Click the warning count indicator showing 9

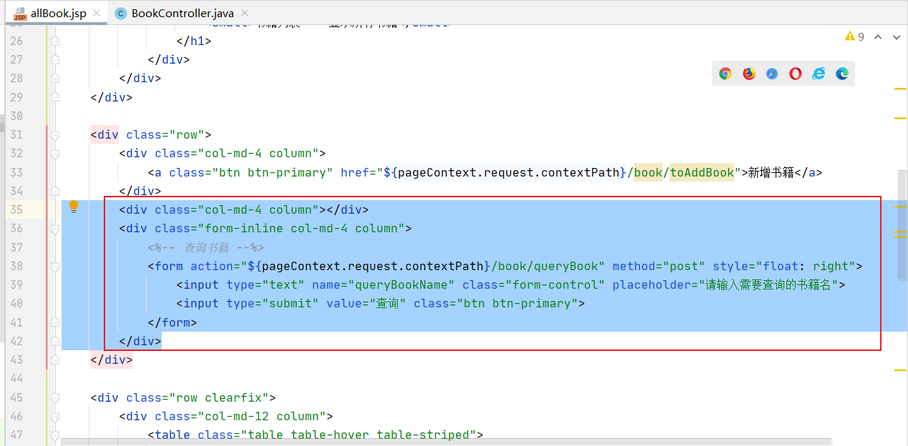pyautogui.click(x=854, y=36)
